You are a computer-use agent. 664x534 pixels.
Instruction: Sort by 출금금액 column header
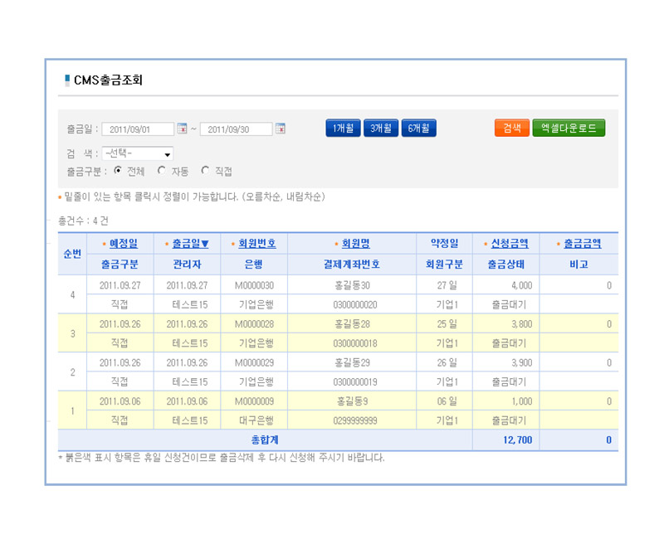[x=583, y=244]
